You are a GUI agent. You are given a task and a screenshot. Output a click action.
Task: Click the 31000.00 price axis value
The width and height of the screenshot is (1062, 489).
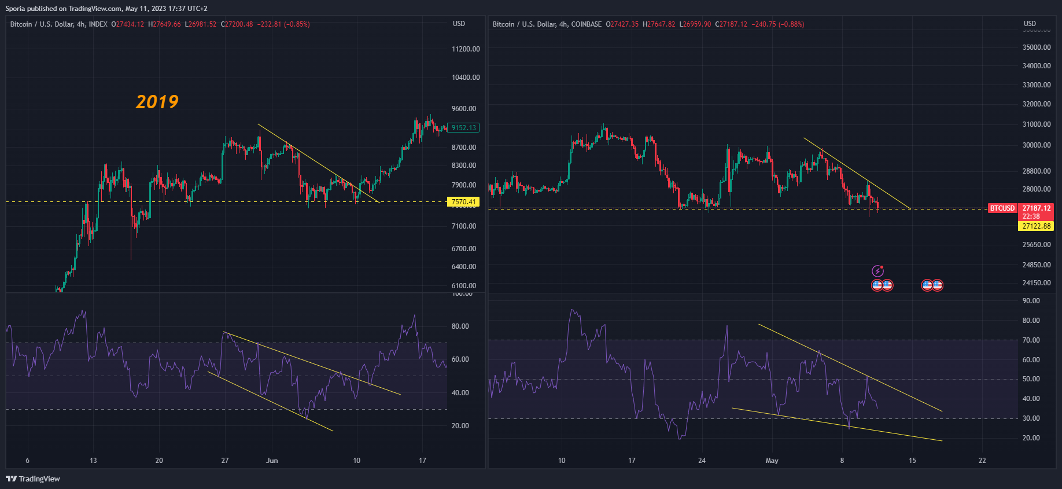coord(1037,124)
